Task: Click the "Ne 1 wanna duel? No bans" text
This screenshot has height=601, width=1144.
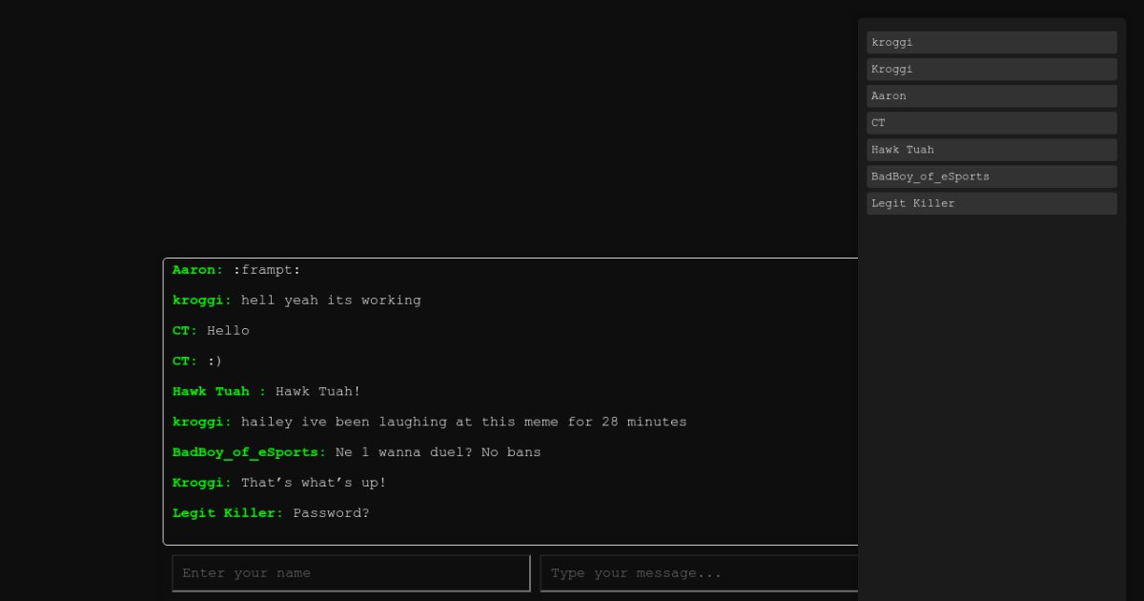Action: coord(438,453)
